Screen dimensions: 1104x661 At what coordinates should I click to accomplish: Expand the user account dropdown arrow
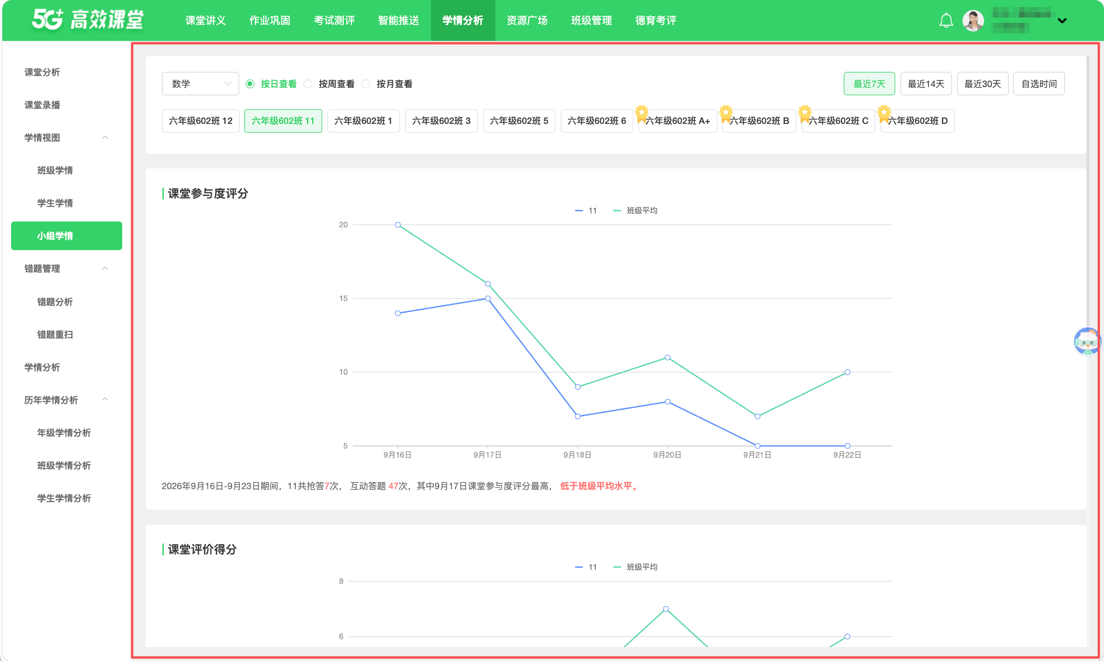tap(1062, 21)
